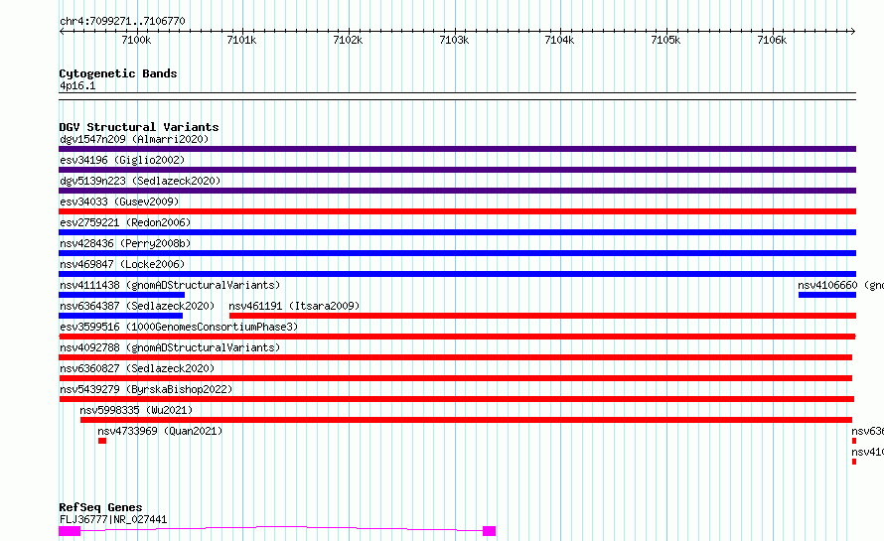Click the 7103k ruler tick label
884x541 pixels.
[x=454, y=40]
